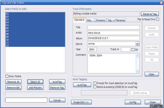Click Add Playlist button

pos(35,87)
